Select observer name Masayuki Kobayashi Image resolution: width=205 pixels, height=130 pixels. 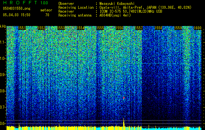click(x=117, y=4)
